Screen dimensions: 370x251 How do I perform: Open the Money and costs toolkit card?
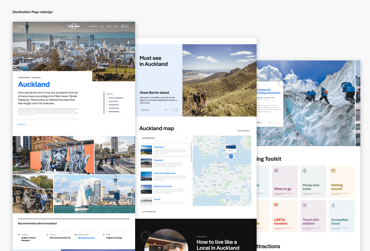313,182
